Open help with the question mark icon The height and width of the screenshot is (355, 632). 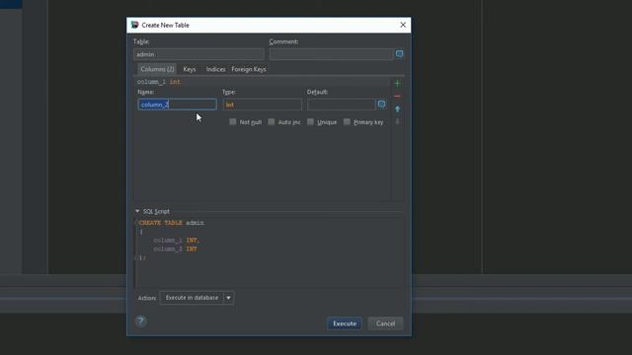pos(140,321)
